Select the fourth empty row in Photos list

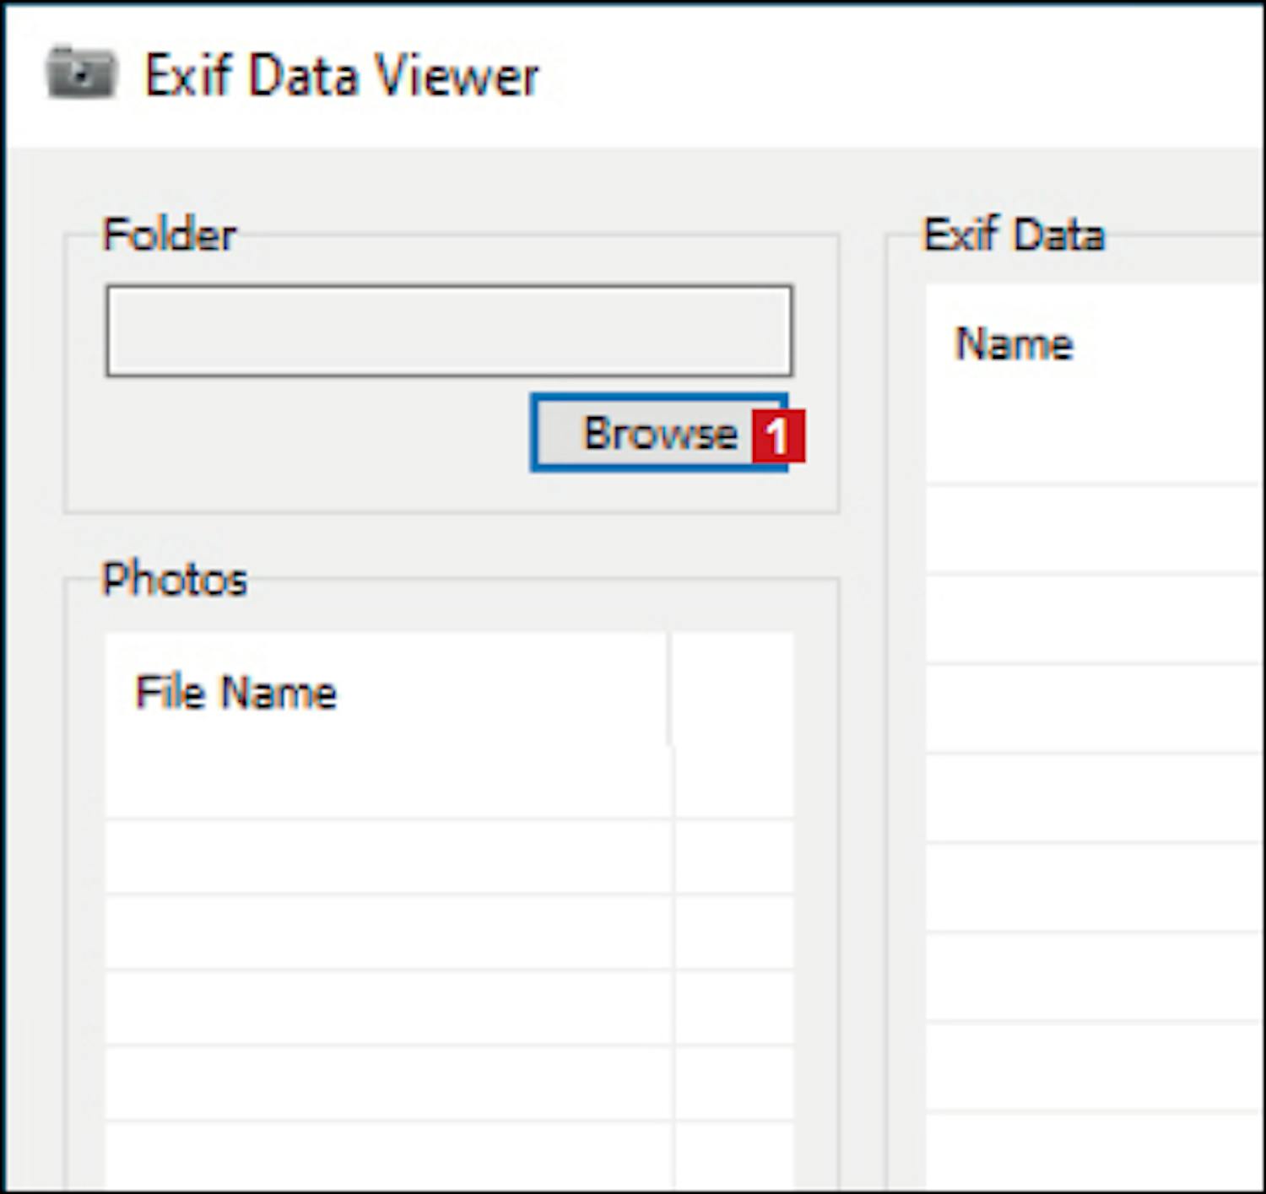(x=388, y=1007)
